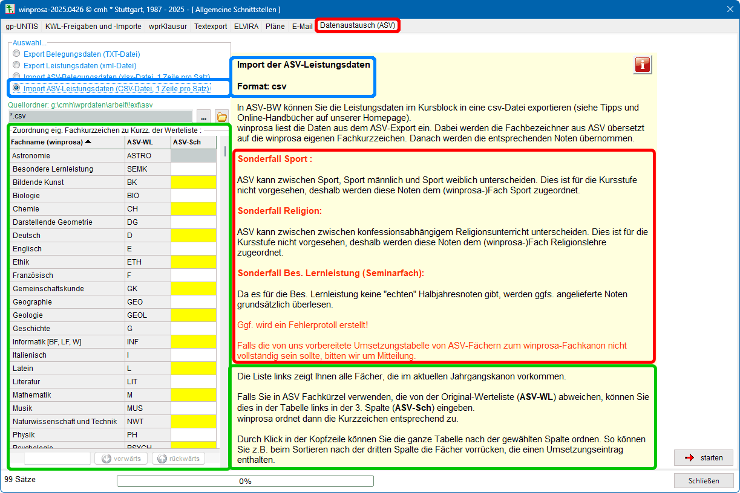Viewport: 740px width, 493px height.
Task: Select Import ASV-Leistungsdaten (CSV-Datei) radio option
Action: pyautogui.click(x=16, y=88)
